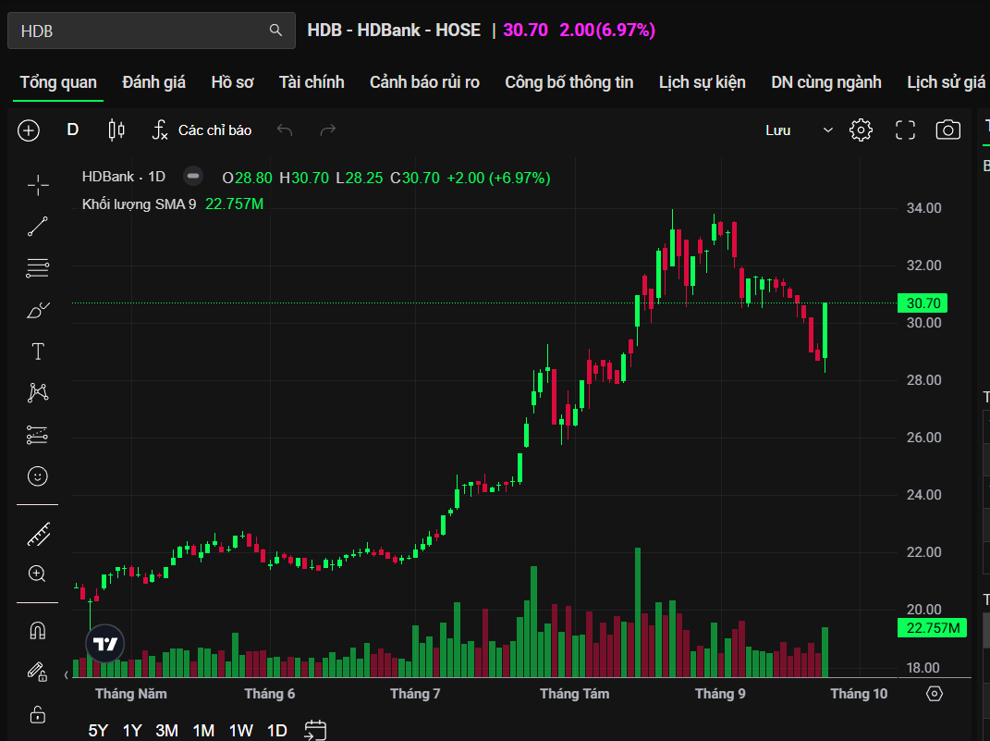Click the small arrow left of volume bars

pos(67,675)
